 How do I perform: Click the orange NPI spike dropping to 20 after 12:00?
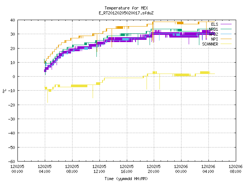click(112, 38)
